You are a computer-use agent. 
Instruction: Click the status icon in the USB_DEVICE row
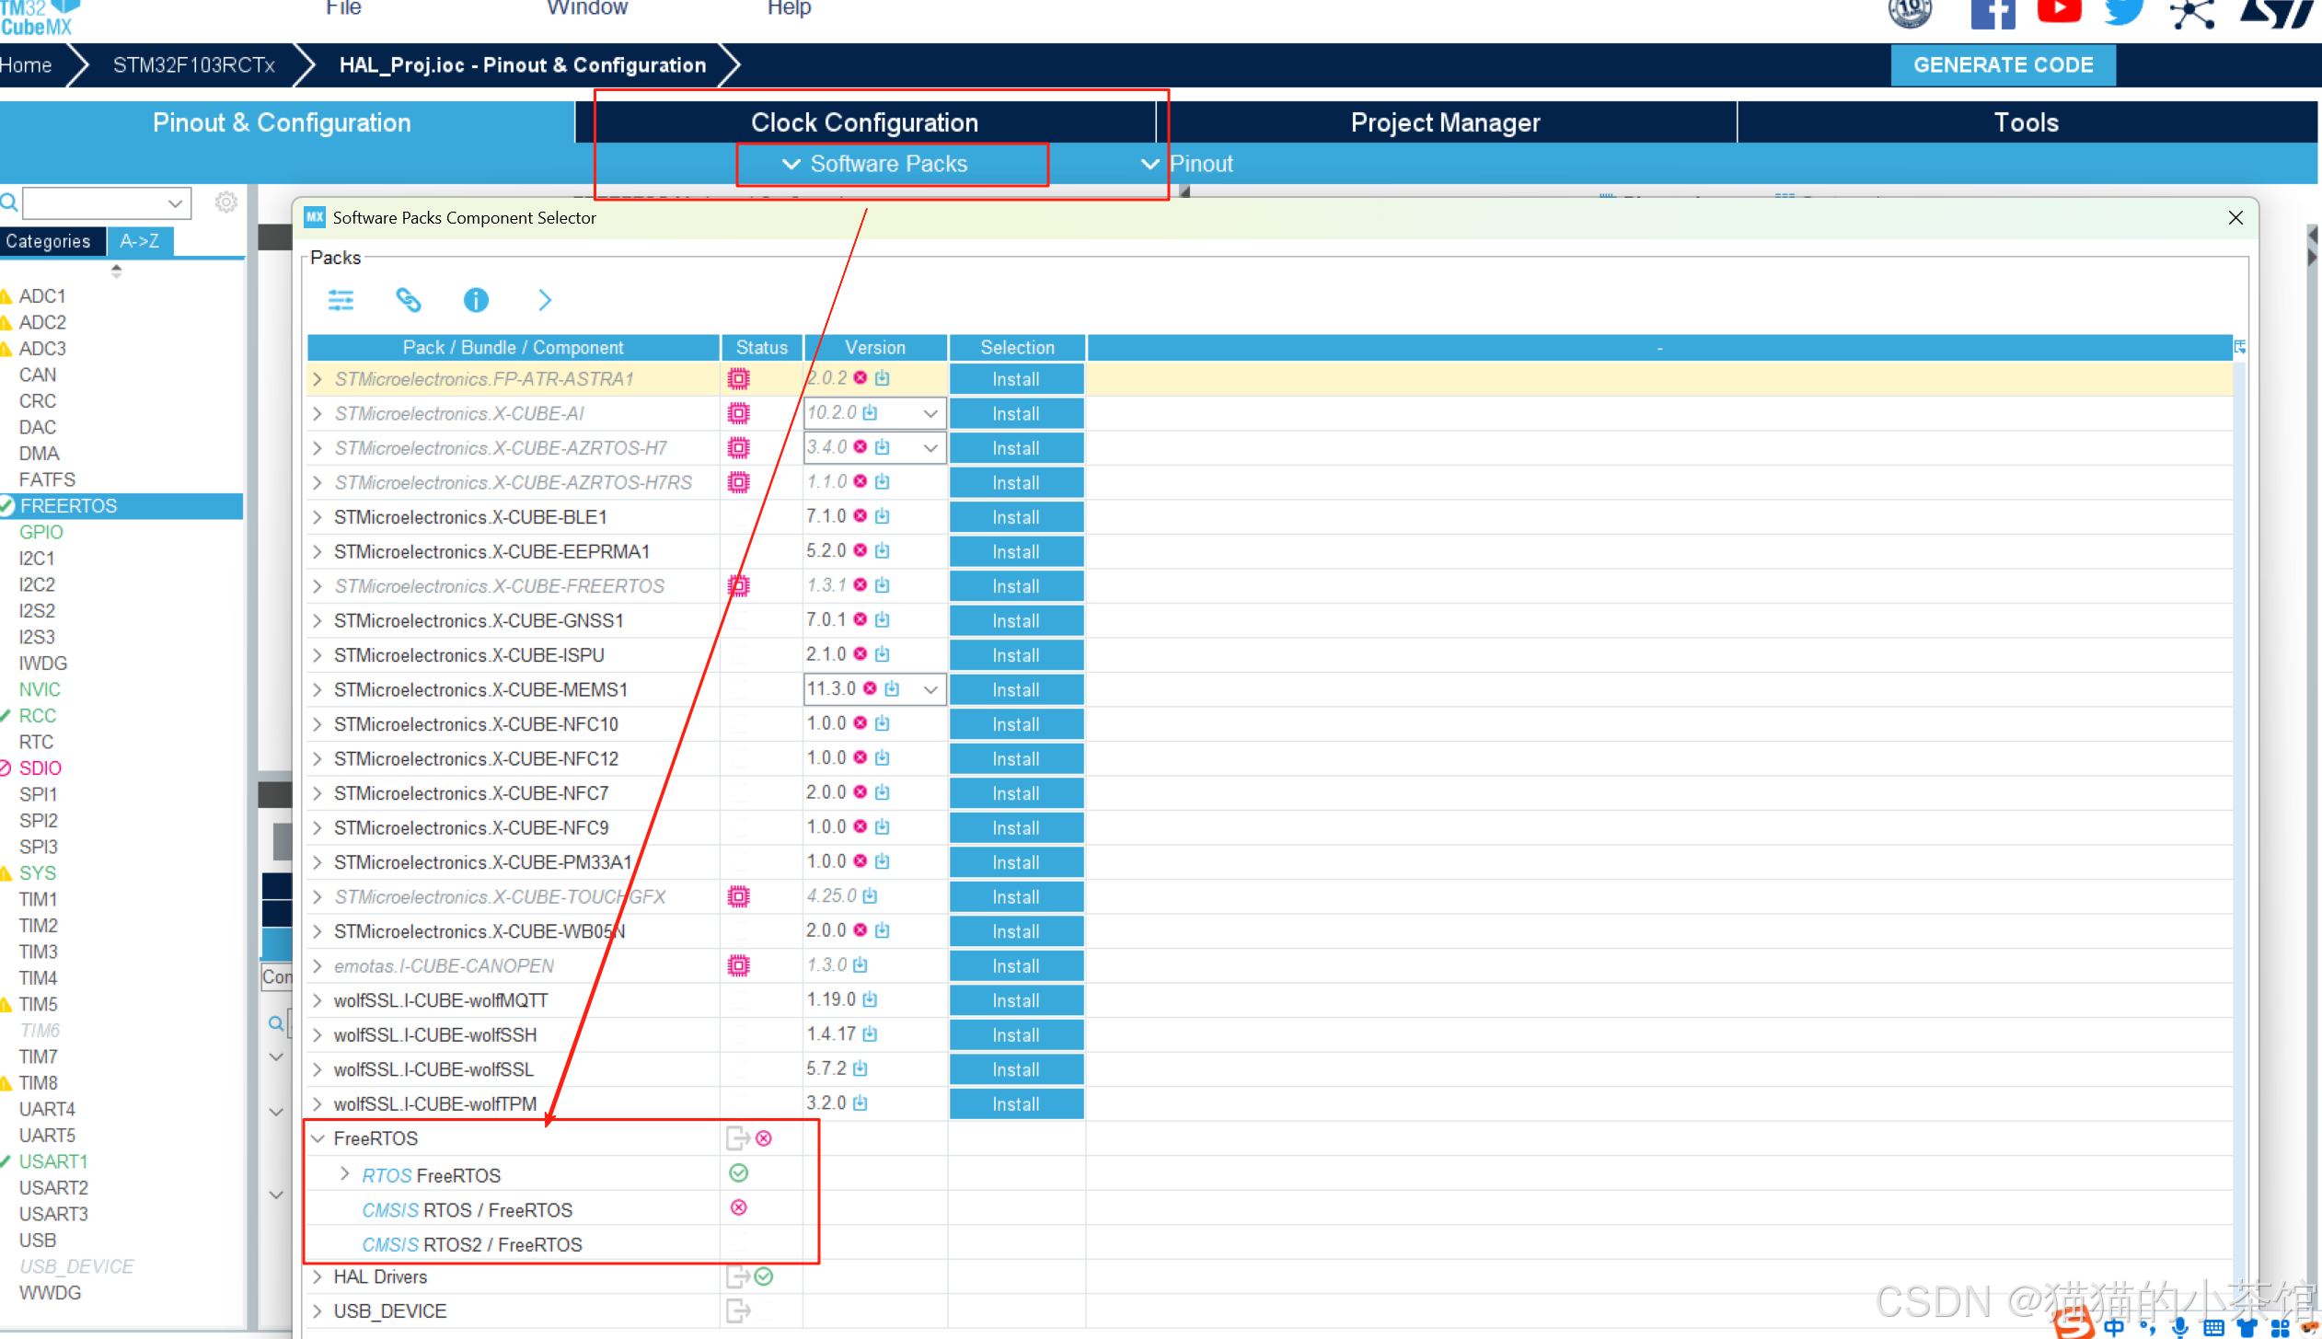coord(738,1310)
